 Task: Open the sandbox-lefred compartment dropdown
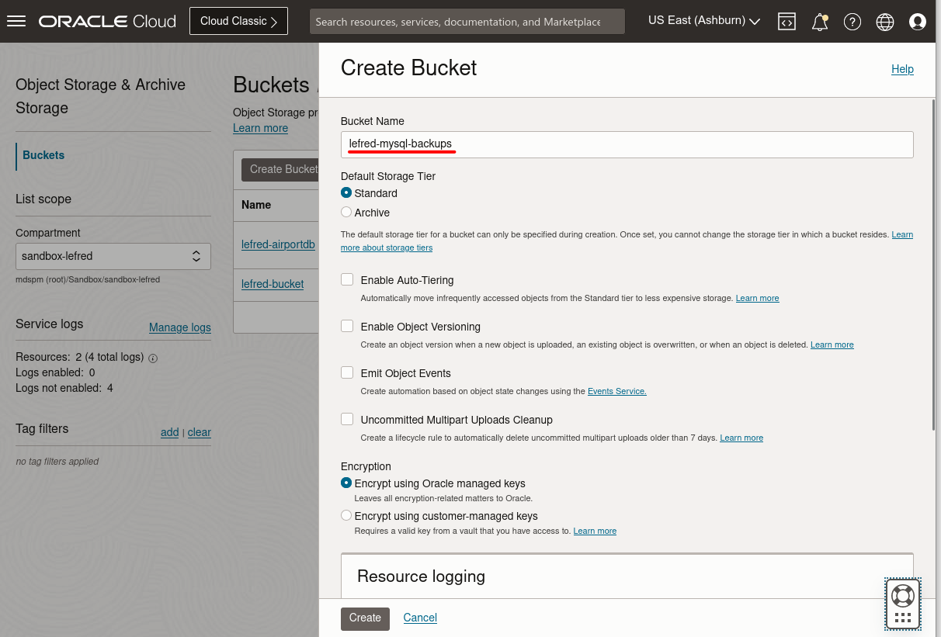tap(113, 256)
